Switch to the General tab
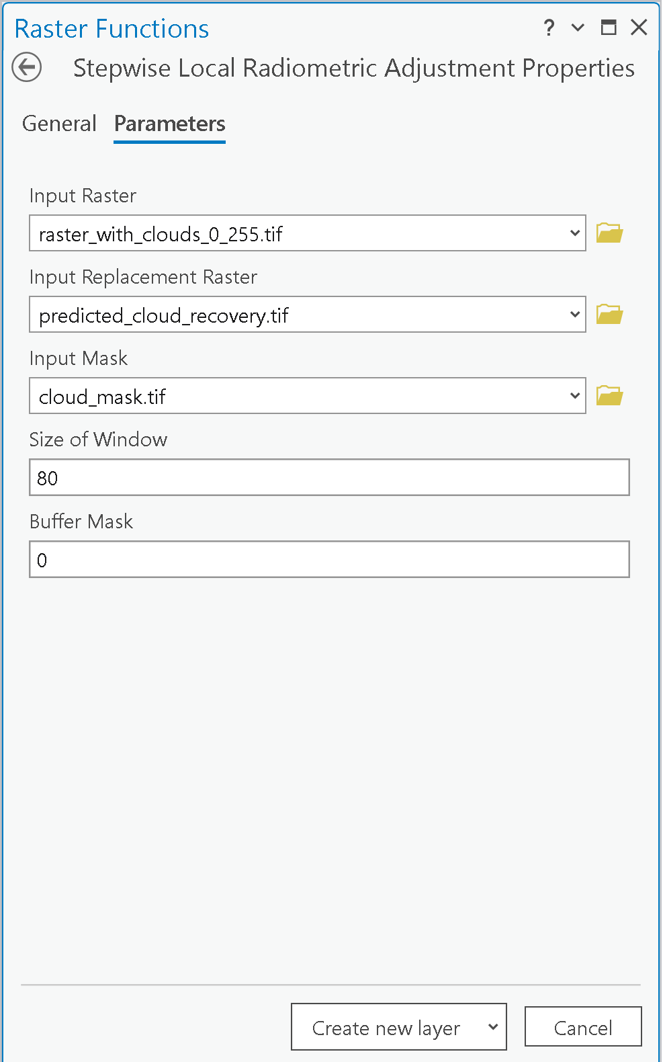This screenshot has width=665, height=1062. click(x=59, y=124)
